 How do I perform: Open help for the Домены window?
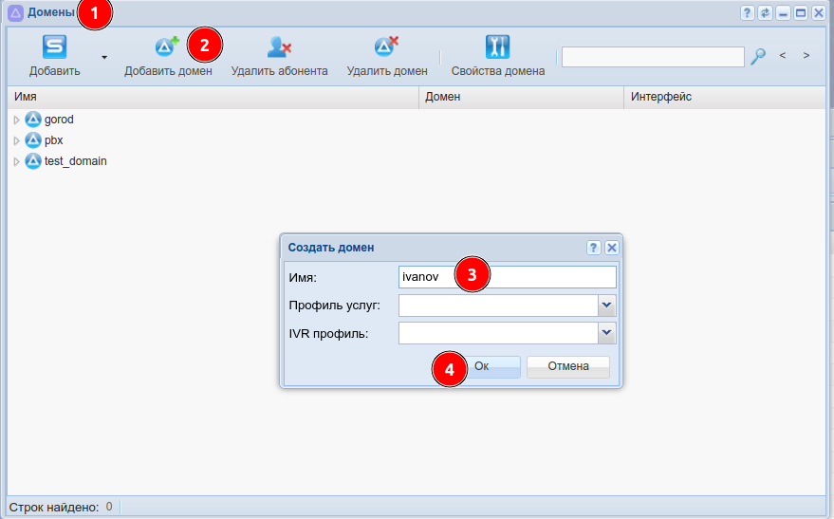(748, 12)
